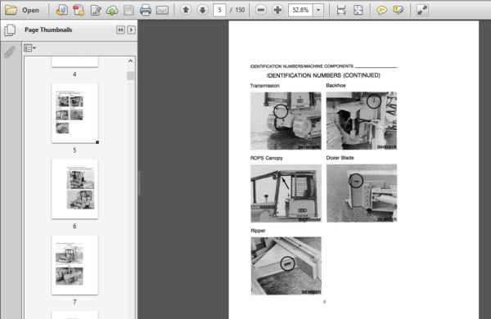Click the page number input field
491x319 pixels.
[x=219, y=10]
